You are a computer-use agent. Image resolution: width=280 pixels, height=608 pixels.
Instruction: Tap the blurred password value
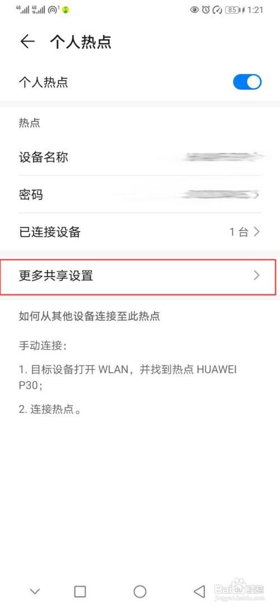pyautogui.click(x=221, y=194)
